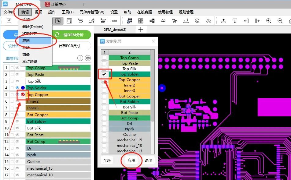Viewport: 291px width, 180px height.
Task: Click the align-left arrow icon
Action: [246, 21]
